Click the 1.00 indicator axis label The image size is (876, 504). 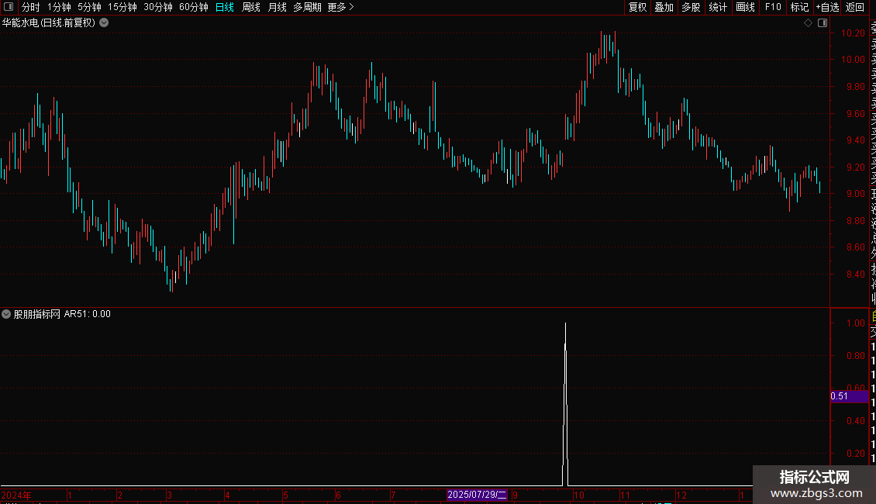pyautogui.click(x=855, y=323)
